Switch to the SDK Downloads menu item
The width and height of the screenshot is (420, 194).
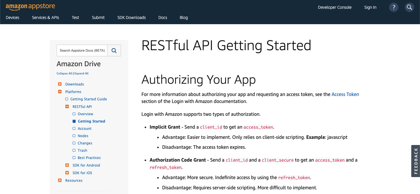pyautogui.click(x=131, y=18)
